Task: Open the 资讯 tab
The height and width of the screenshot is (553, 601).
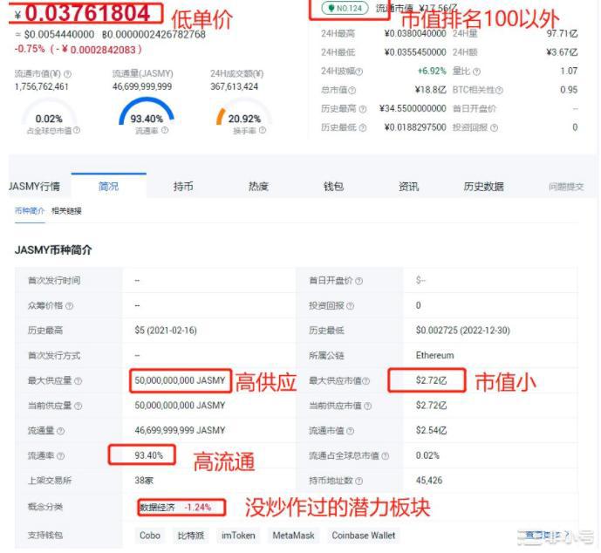Action: pyautogui.click(x=408, y=187)
